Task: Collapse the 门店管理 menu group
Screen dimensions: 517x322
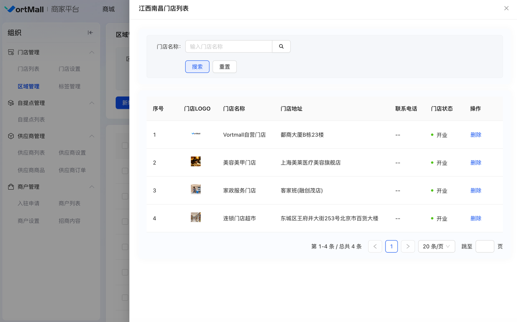Action: tap(92, 52)
